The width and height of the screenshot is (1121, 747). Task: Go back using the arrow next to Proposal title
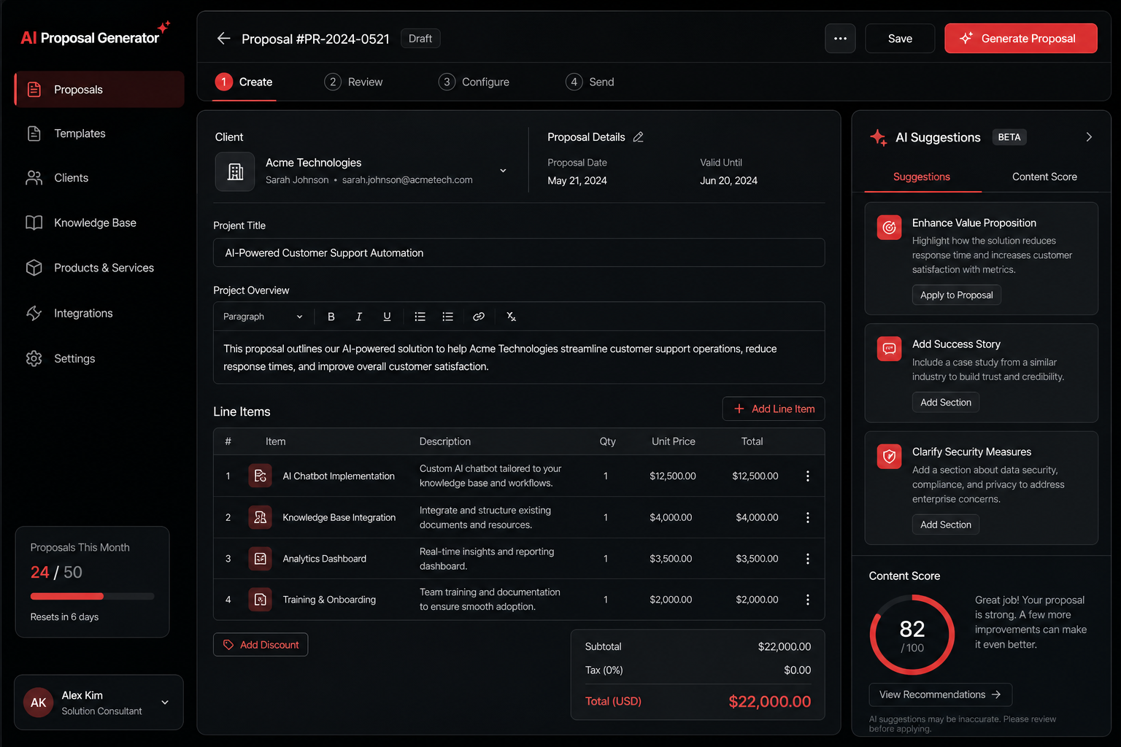(x=223, y=39)
